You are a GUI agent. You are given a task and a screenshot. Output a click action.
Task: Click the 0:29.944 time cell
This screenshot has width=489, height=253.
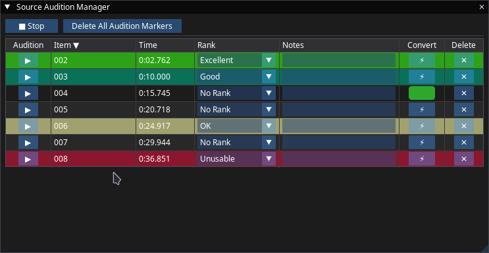click(x=155, y=143)
